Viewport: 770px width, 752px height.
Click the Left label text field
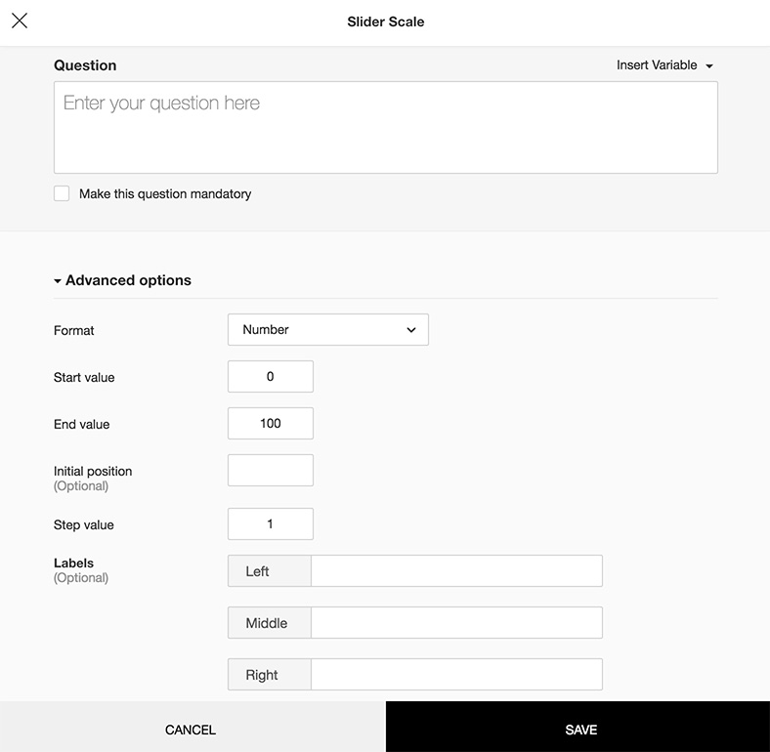[x=455, y=571]
